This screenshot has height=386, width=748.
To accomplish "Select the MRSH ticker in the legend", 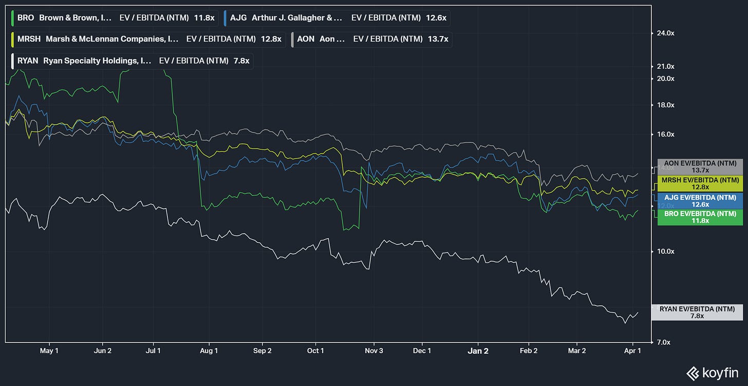I will (x=28, y=39).
